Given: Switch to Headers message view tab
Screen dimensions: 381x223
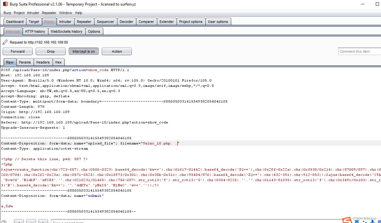Looking at the screenshot, I should coord(43,62).
